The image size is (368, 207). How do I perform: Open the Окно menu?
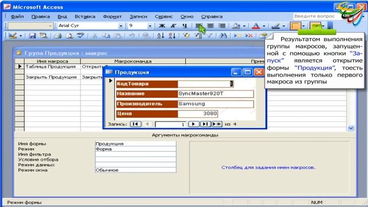pos(187,17)
